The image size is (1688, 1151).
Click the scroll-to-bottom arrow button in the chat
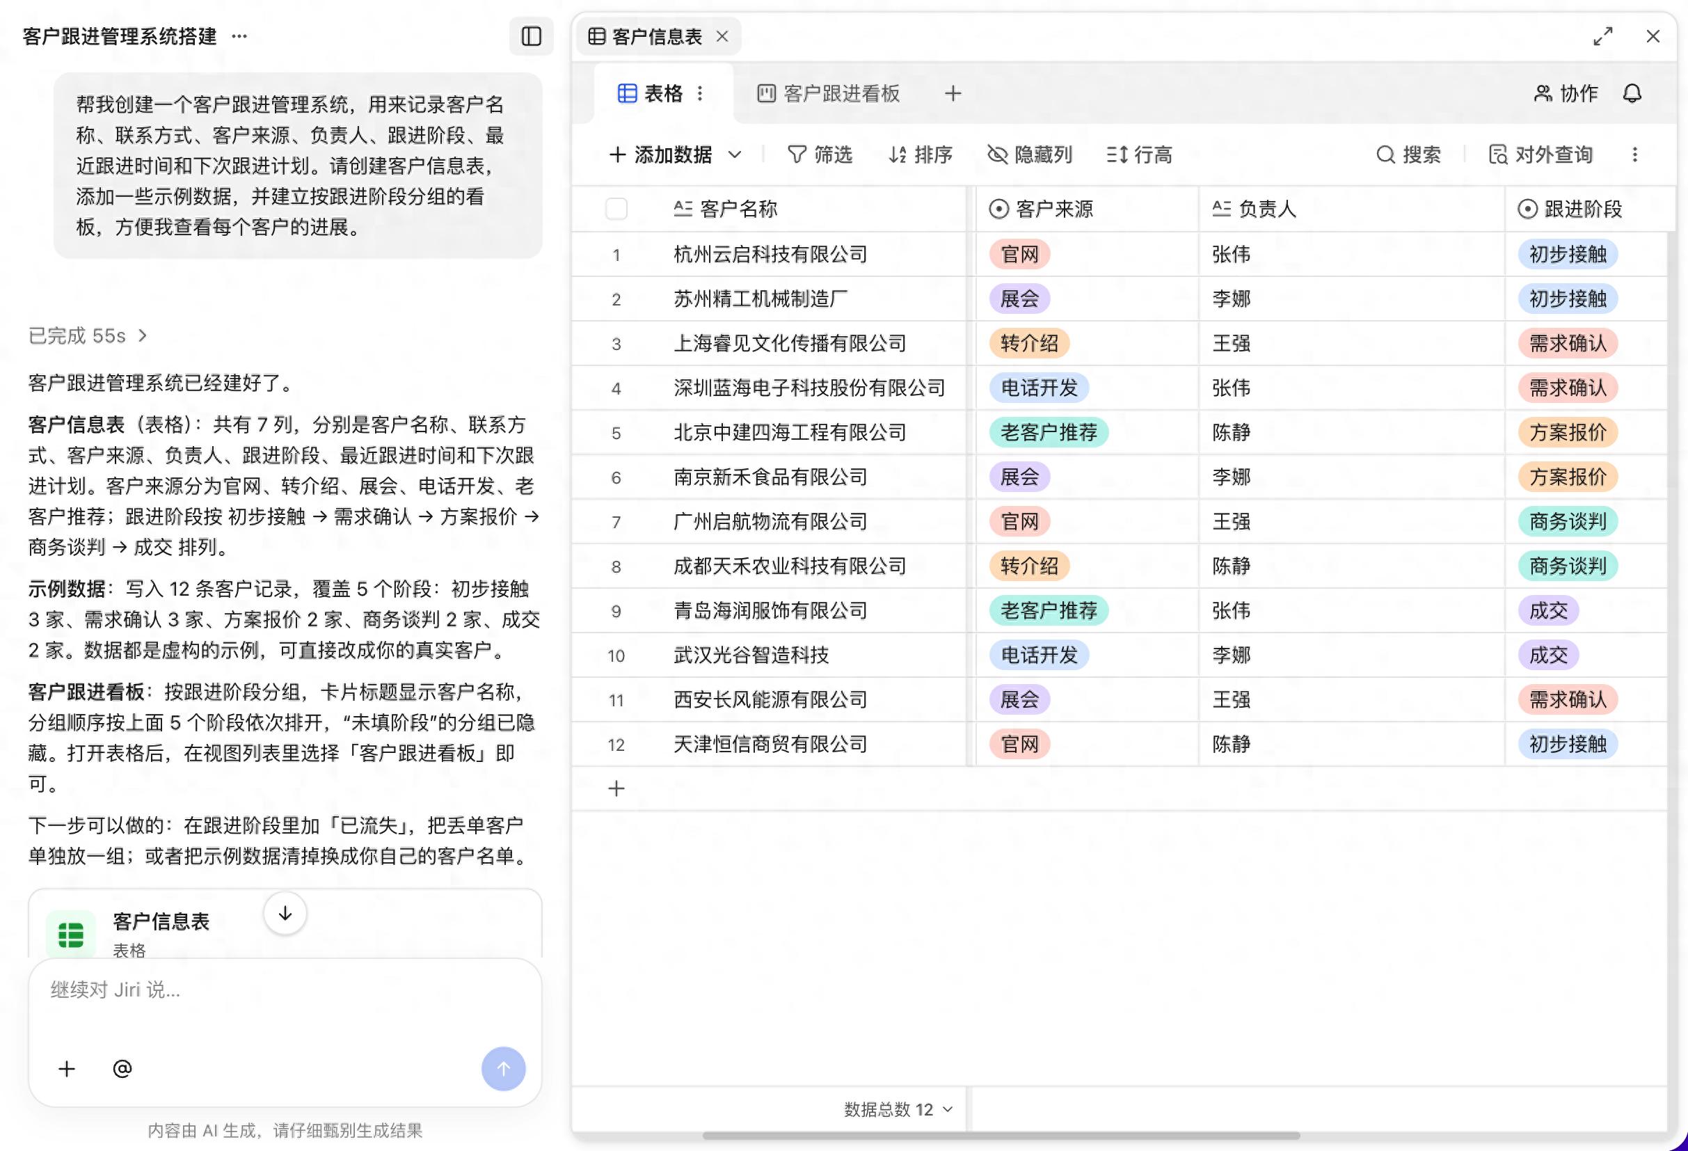point(285,914)
